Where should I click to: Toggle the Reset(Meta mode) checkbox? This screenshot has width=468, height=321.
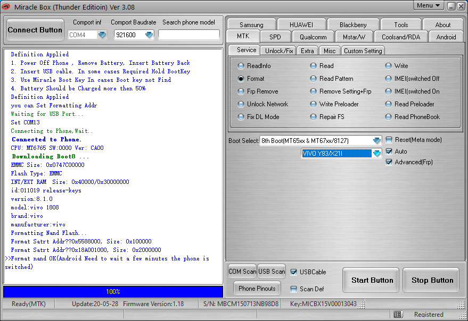tap(389, 140)
